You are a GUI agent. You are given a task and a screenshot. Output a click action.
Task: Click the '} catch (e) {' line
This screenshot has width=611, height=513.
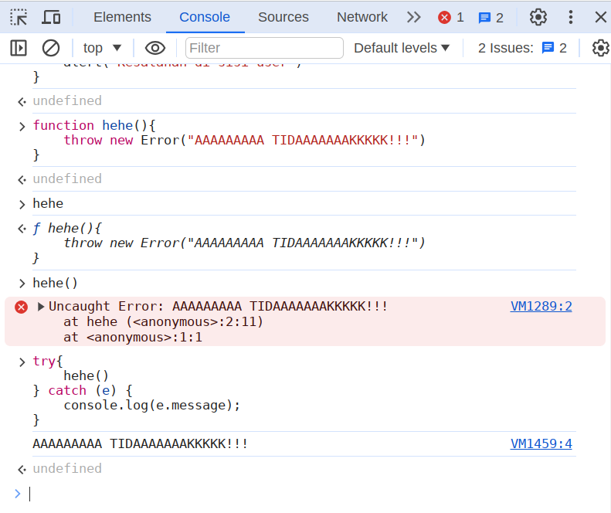83,391
